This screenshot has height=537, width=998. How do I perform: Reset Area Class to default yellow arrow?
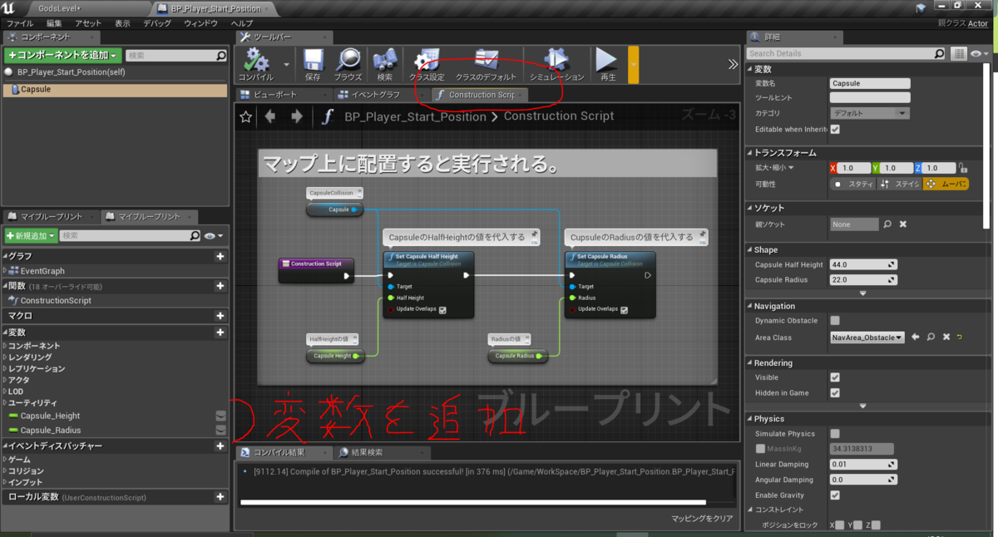(x=959, y=337)
